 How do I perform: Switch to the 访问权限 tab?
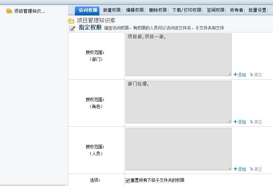click(x=88, y=10)
